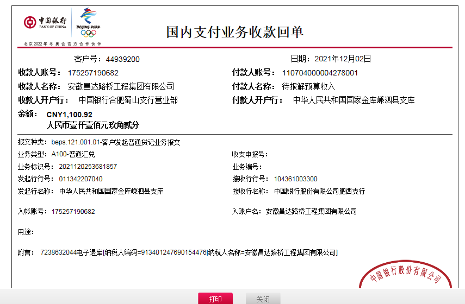Screen dimensions: 465x304
Task: Click the Bank of China logo
Action: [x=45, y=22]
